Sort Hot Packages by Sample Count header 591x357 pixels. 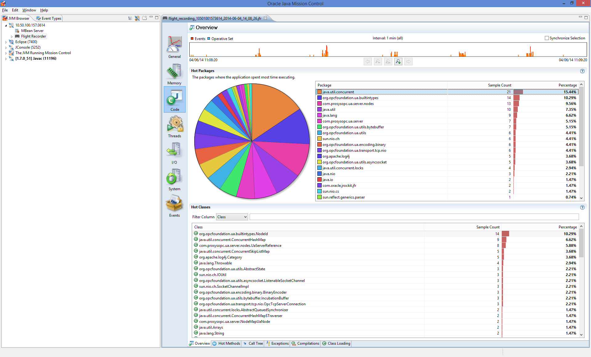pos(480,85)
